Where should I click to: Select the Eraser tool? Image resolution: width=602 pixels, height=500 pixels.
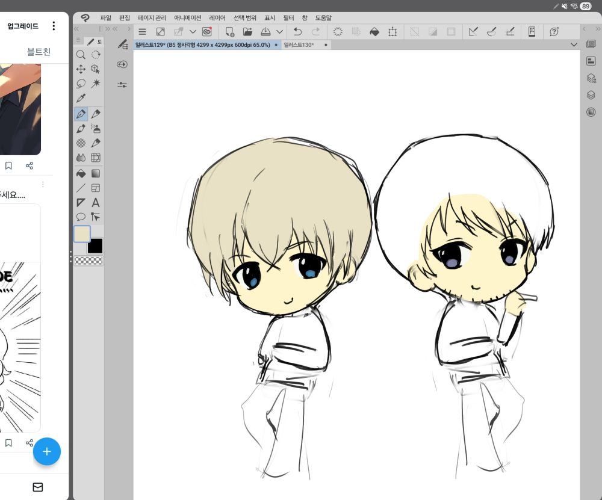pyautogui.click(x=96, y=143)
